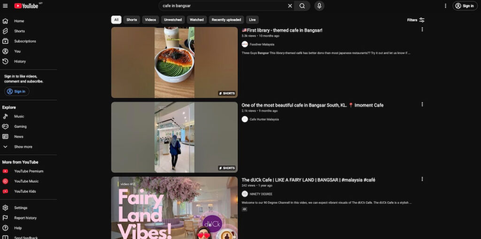Open title The dUCk Cafe Like a Fairy Land
The width and height of the screenshot is (481, 239).
coord(308,180)
